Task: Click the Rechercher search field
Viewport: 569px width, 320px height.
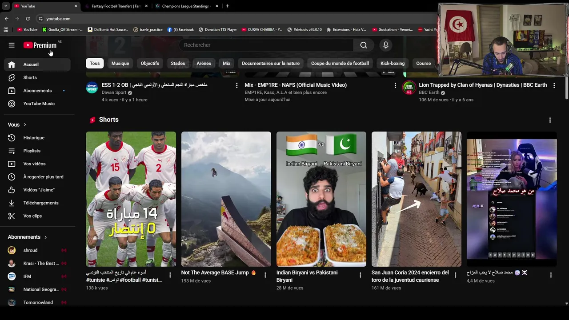Action: point(267,45)
